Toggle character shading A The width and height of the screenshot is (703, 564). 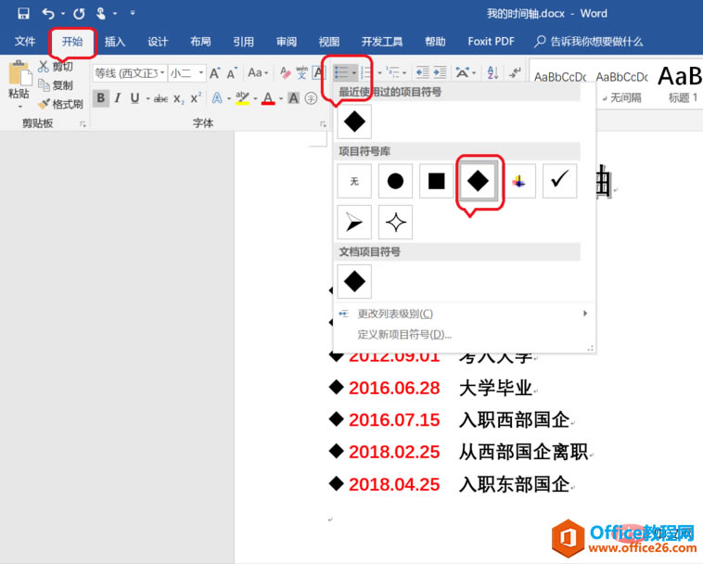click(x=294, y=98)
